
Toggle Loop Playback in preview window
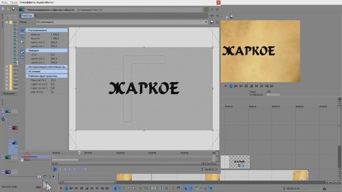[231, 86]
